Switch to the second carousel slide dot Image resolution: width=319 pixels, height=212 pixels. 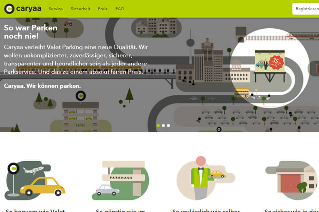[x=163, y=125]
